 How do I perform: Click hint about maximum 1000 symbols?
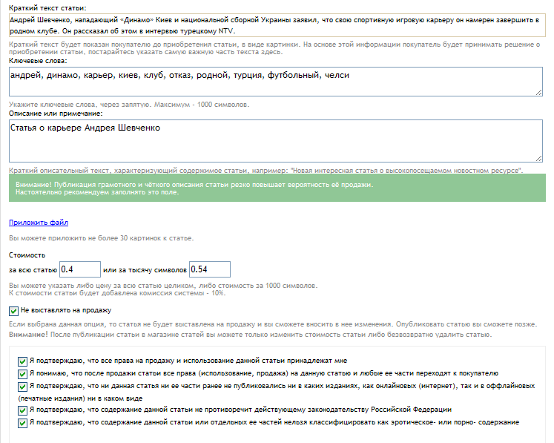tap(129, 105)
